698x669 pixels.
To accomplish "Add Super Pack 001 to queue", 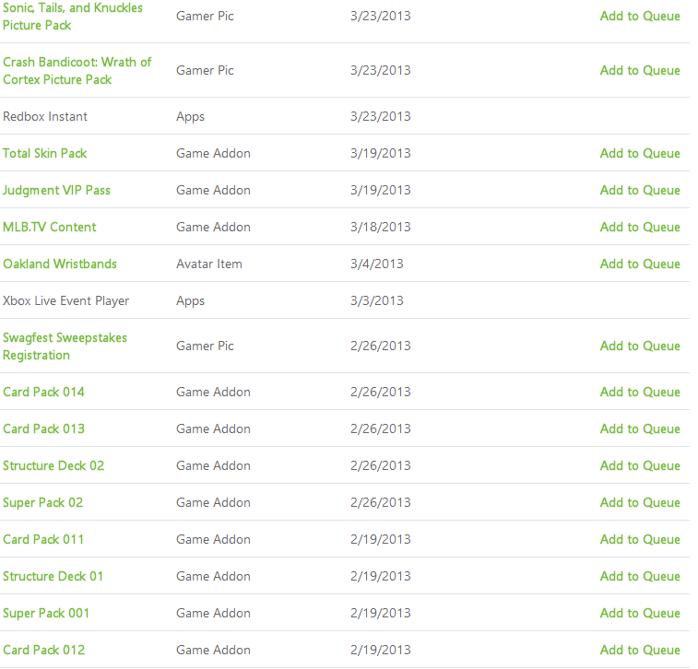I will coord(640,614).
